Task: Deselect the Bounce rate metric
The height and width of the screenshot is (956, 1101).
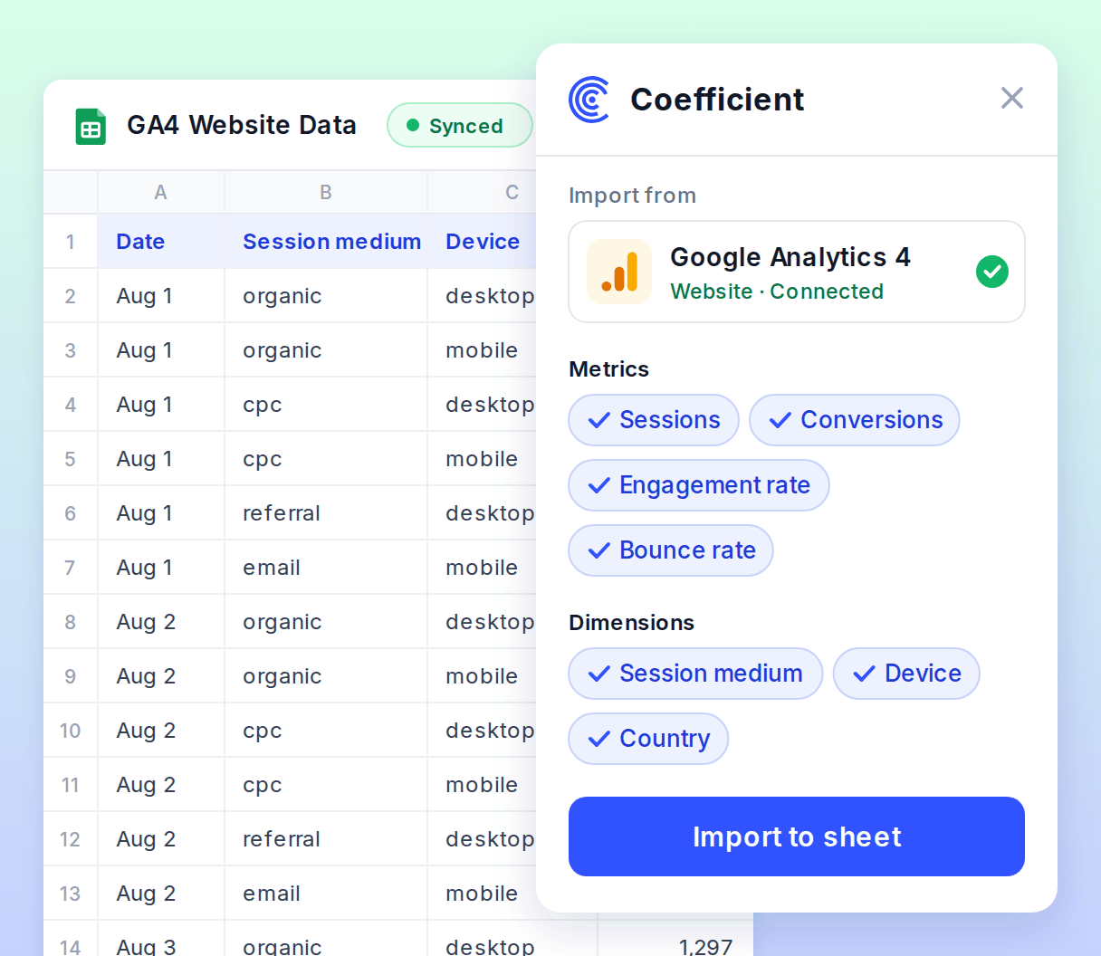Action: click(x=671, y=550)
